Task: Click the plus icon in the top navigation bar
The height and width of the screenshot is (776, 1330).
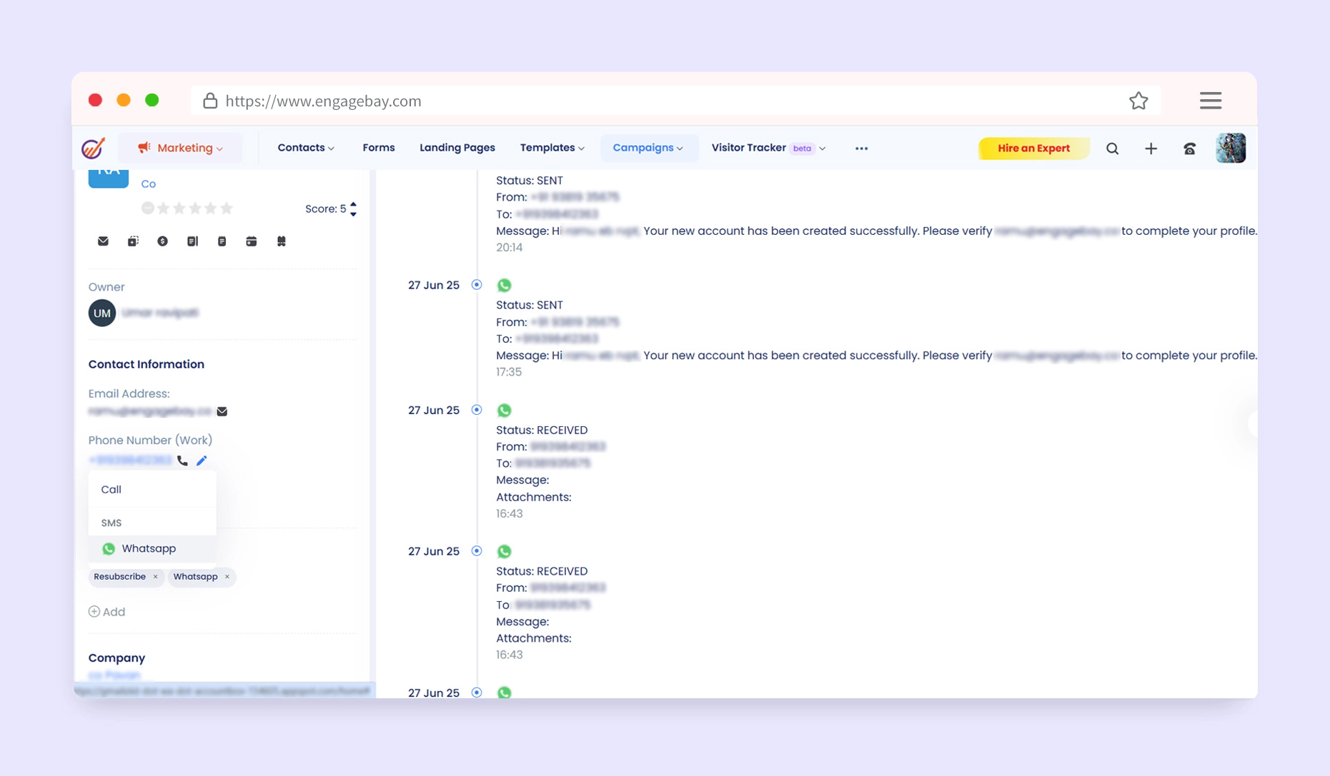Action: coord(1151,148)
